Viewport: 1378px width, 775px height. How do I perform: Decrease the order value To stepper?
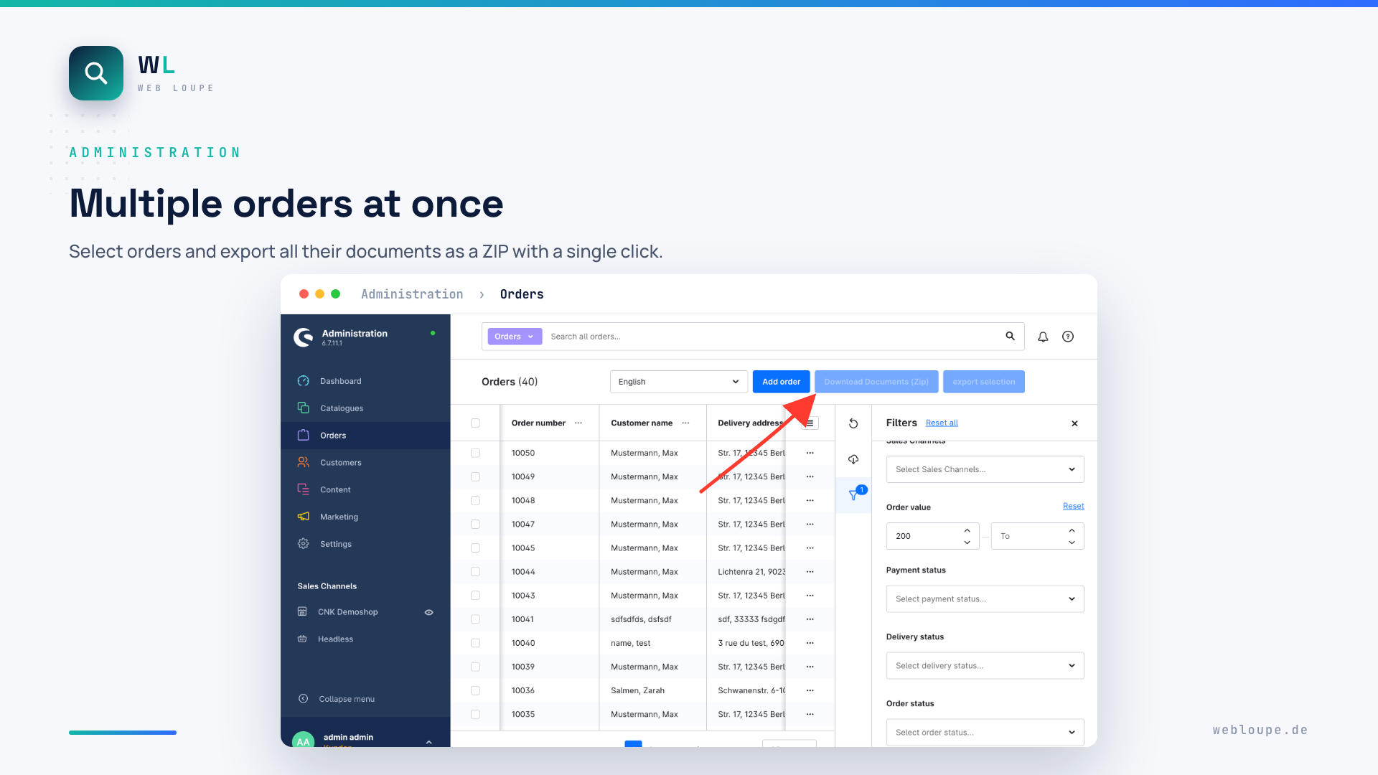[1072, 542]
